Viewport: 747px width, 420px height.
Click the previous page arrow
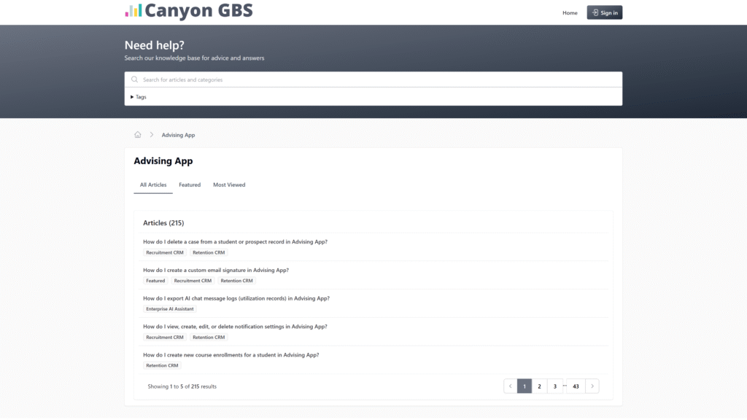pos(511,386)
